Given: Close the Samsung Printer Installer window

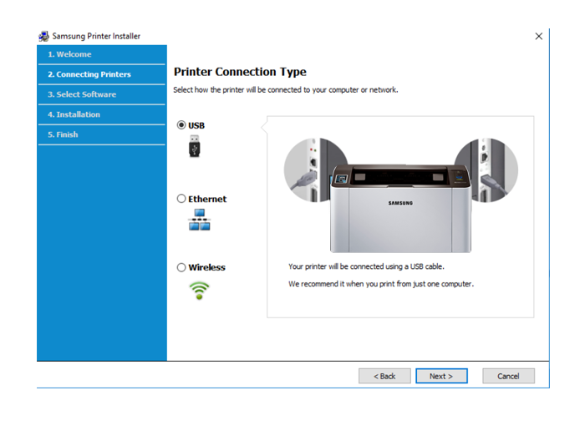Looking at the screenshot, I should [x=539, y=36].
